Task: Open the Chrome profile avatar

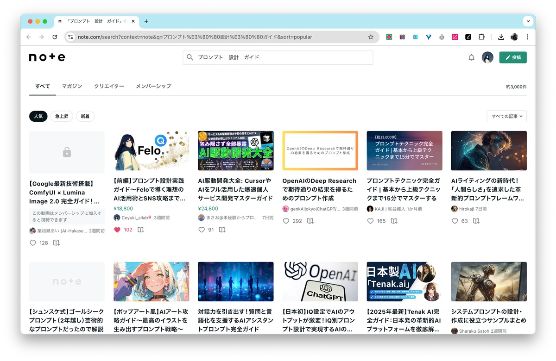Action: tap(514, 37)
